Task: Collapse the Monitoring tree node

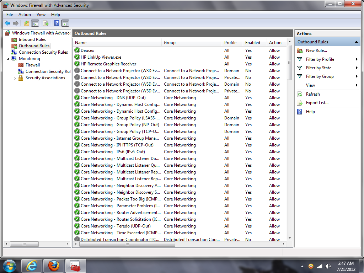Action: [8, 59]
